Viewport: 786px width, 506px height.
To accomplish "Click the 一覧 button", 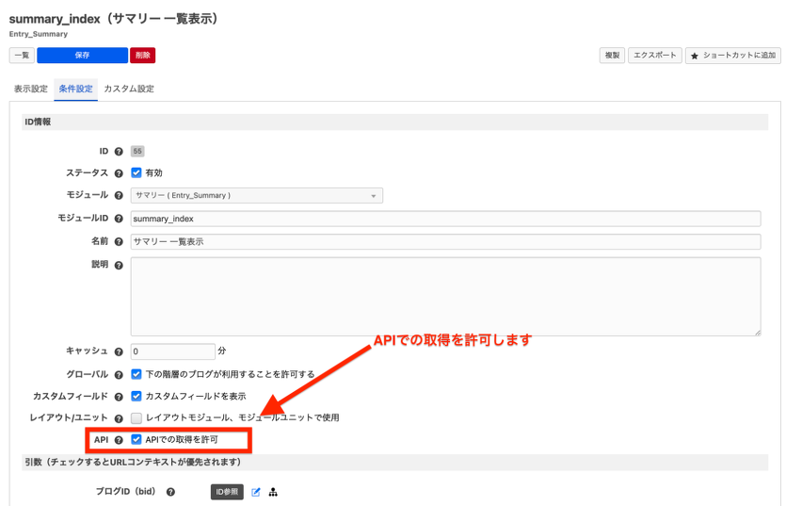I will pyautogui.click(x=22, y=56).
